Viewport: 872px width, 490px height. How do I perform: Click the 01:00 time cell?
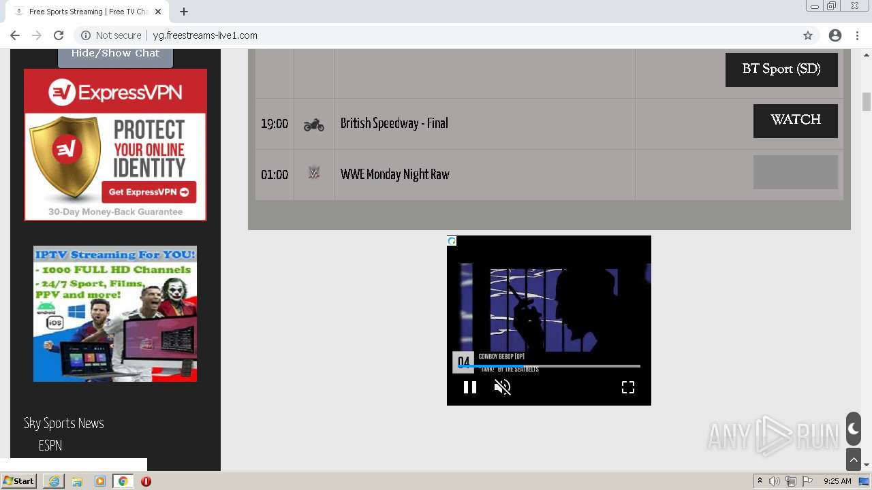275,175
